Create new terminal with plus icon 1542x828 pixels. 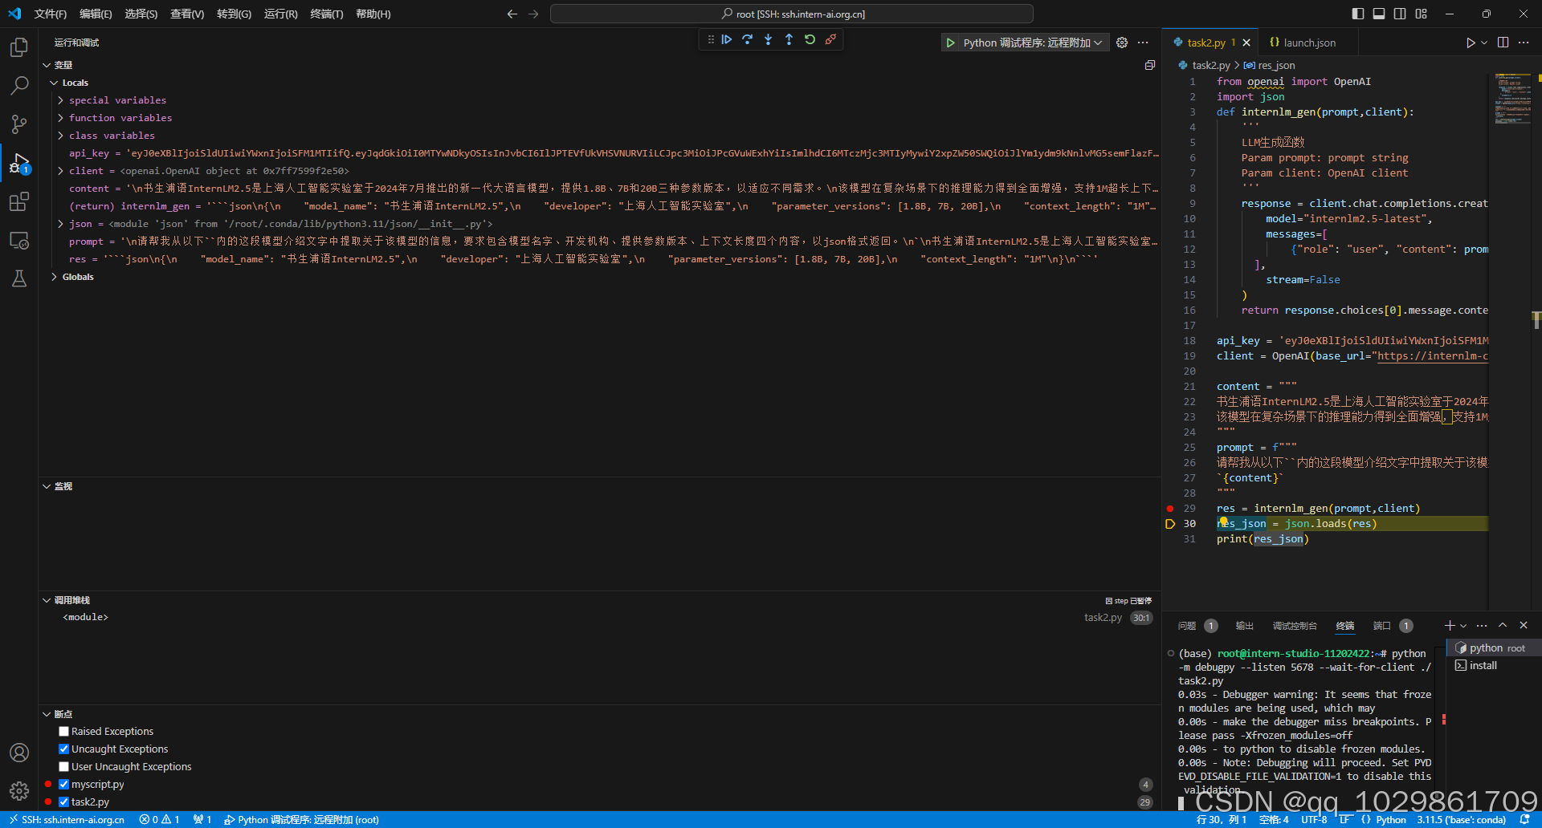(x=1450, y=626)
